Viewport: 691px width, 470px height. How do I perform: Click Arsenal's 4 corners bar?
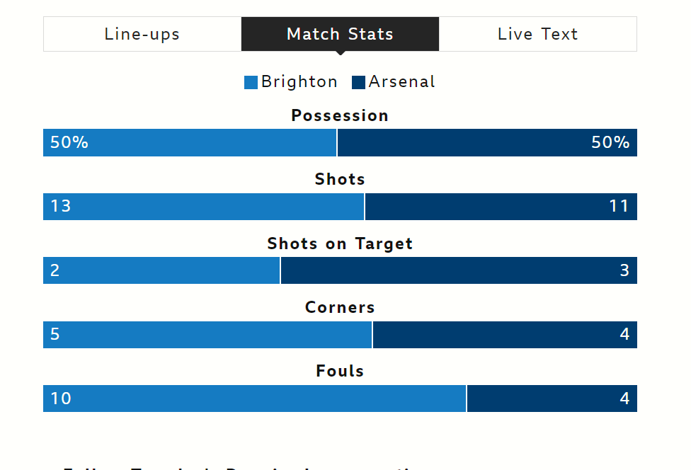tap(505, 335)
